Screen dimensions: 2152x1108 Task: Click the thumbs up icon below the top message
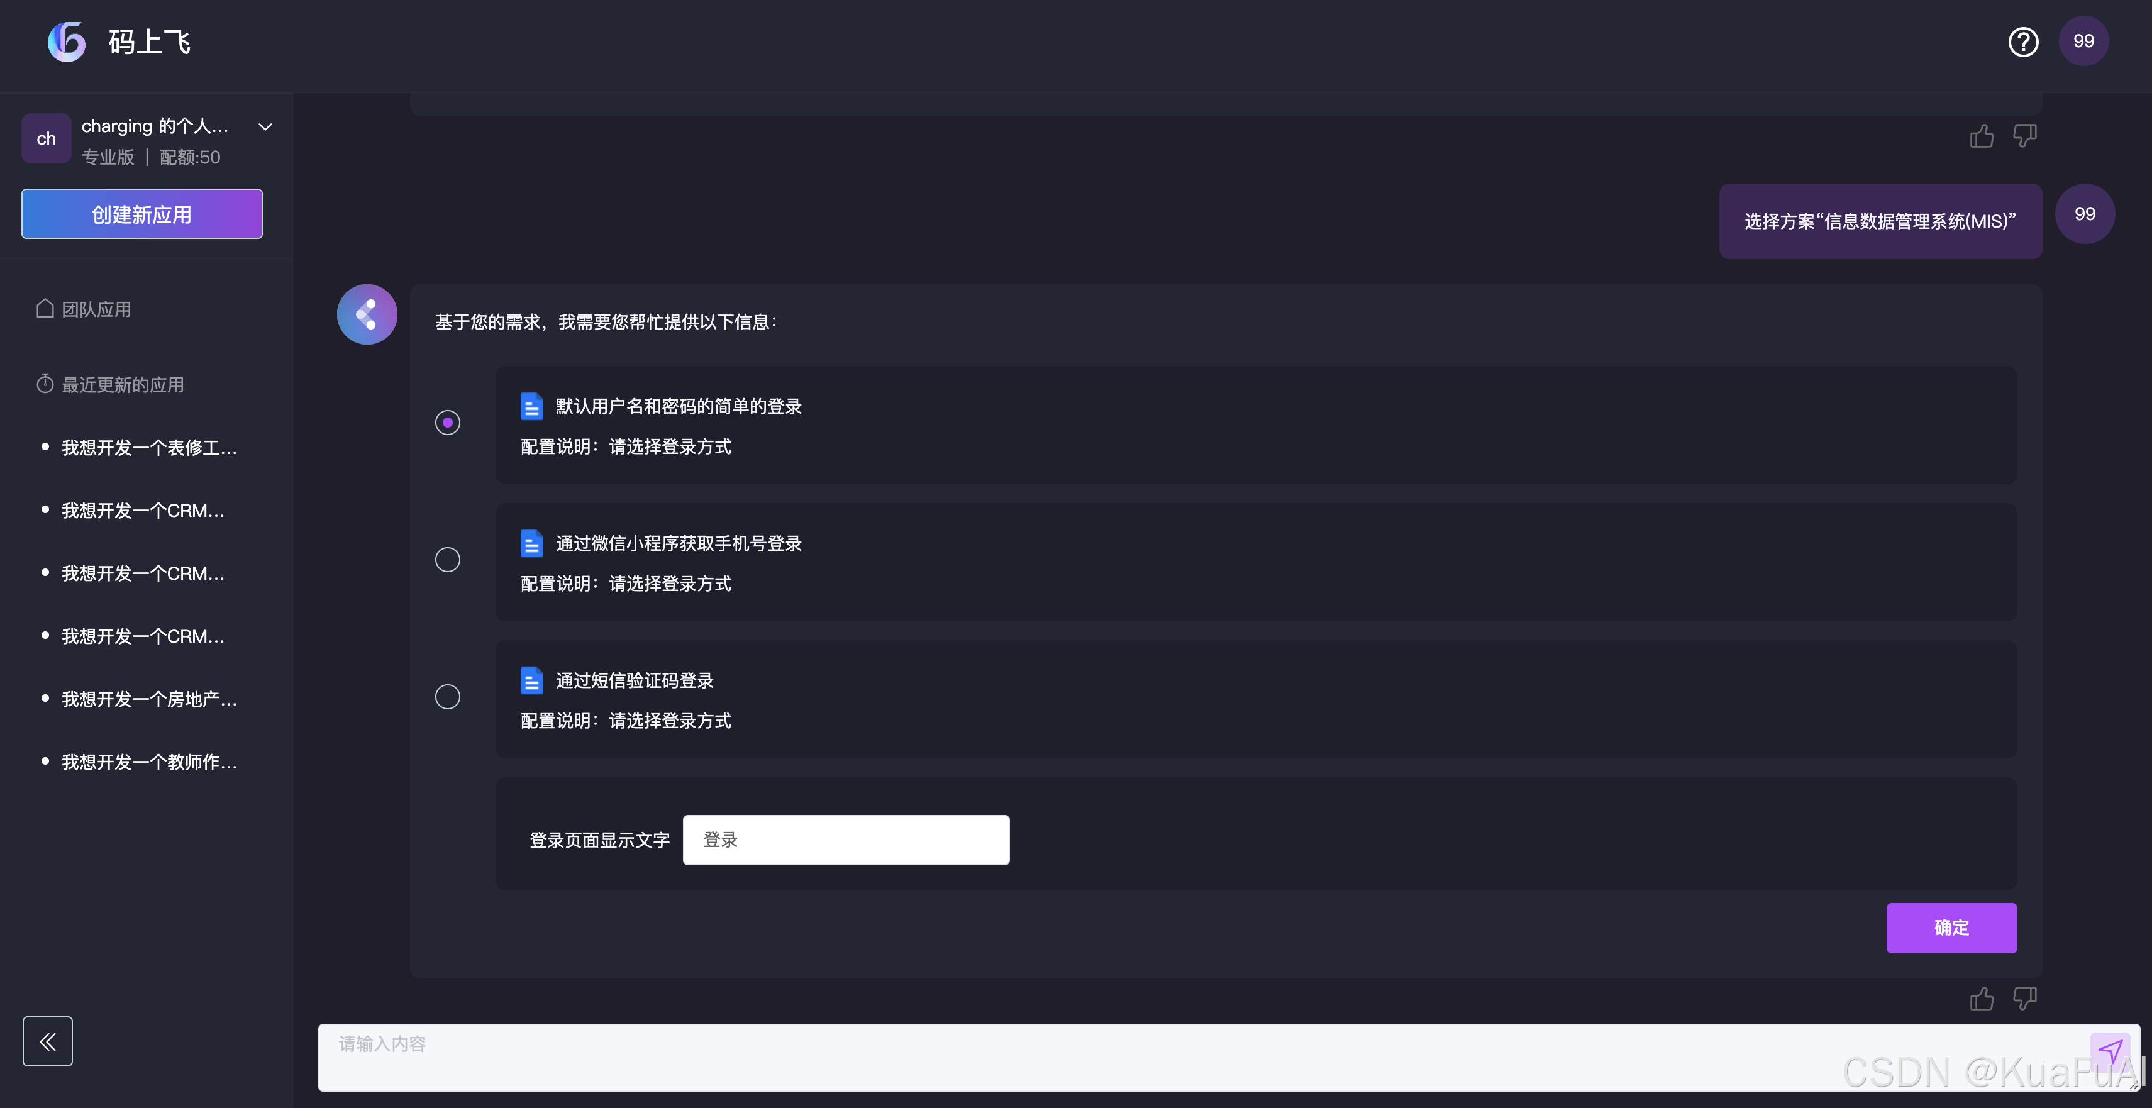coord(1982,136)
